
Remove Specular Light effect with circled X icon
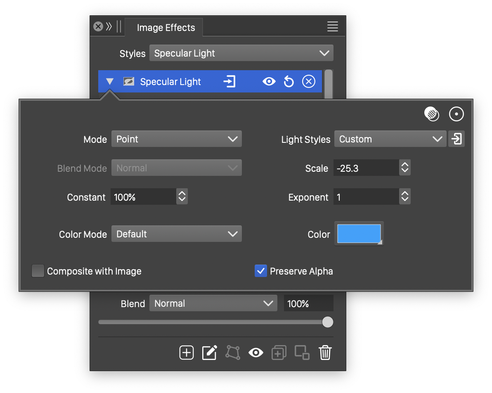308,82
